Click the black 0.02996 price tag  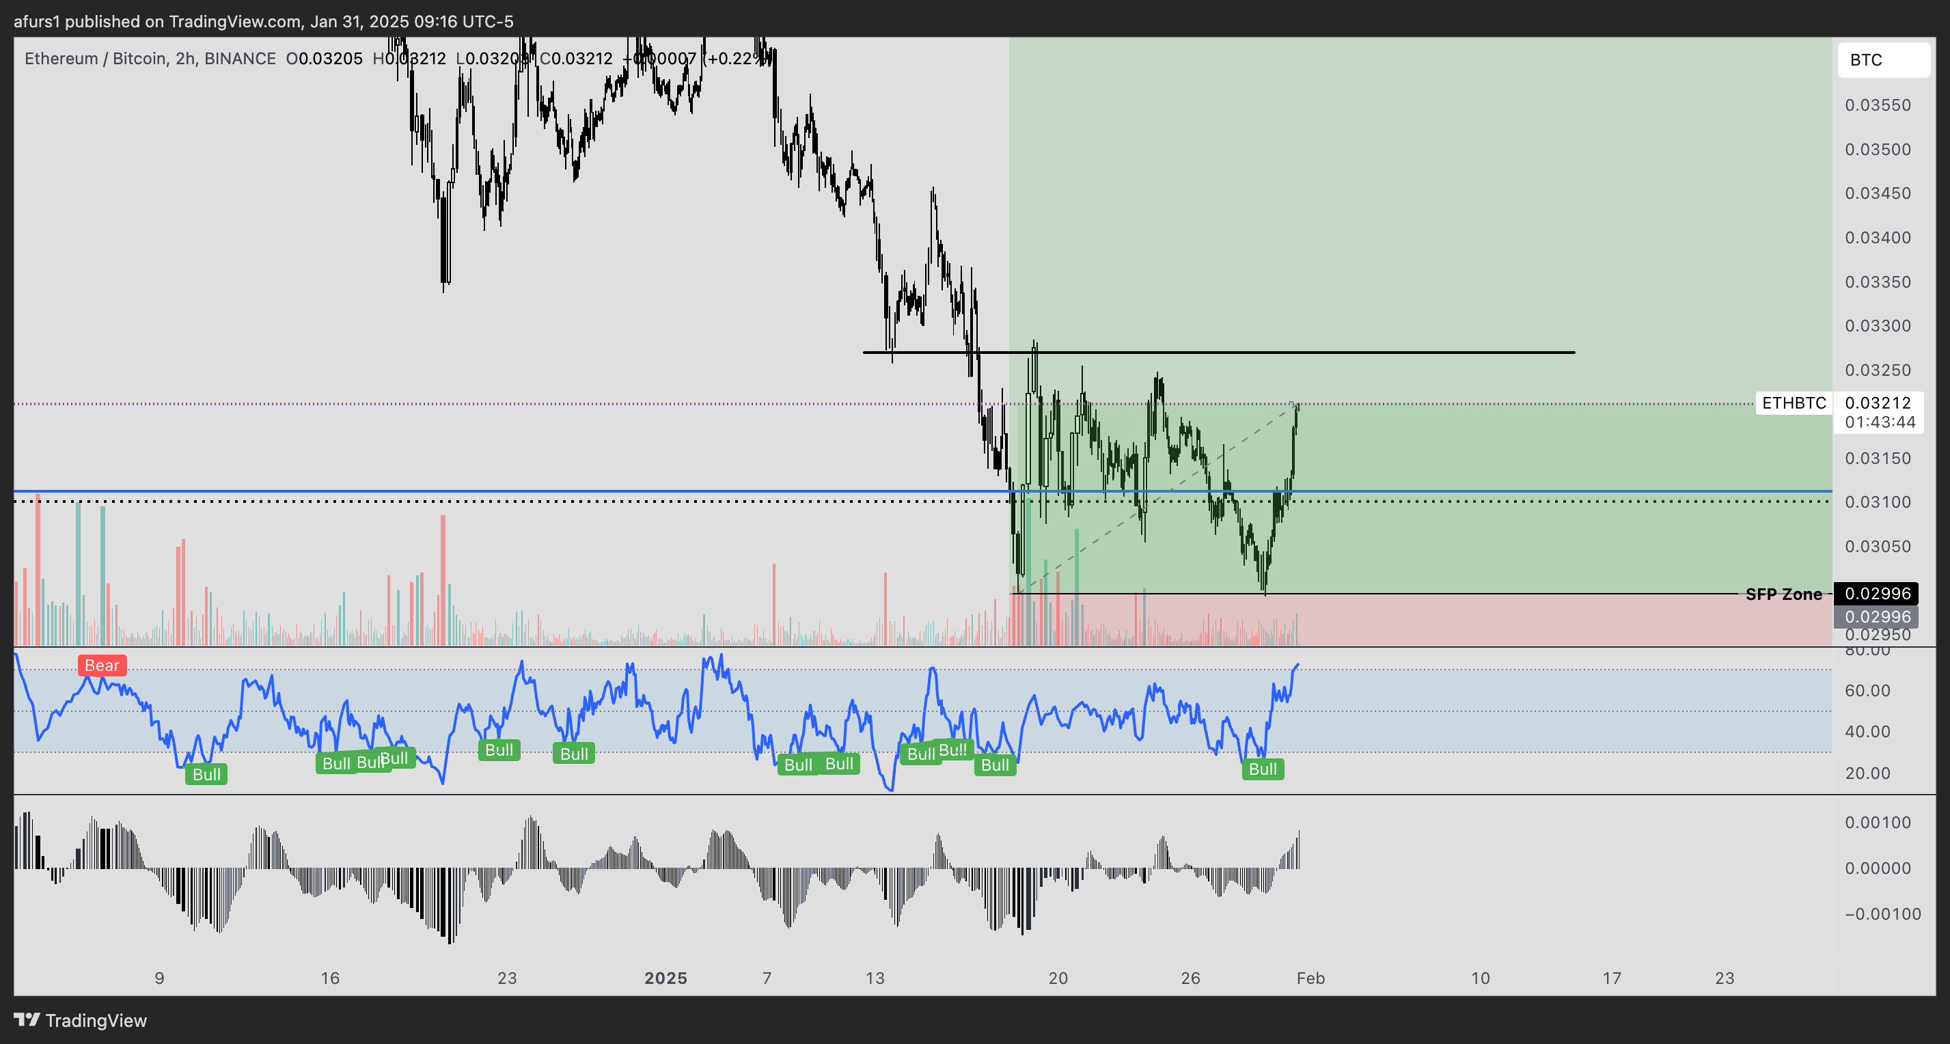pyautogui.click(x=1876, y=594)
